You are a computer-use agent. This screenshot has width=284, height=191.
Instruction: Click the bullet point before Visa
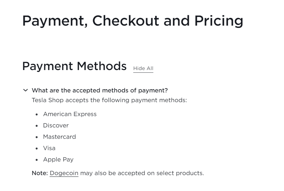pyautogui.click(x=37, y=149)
